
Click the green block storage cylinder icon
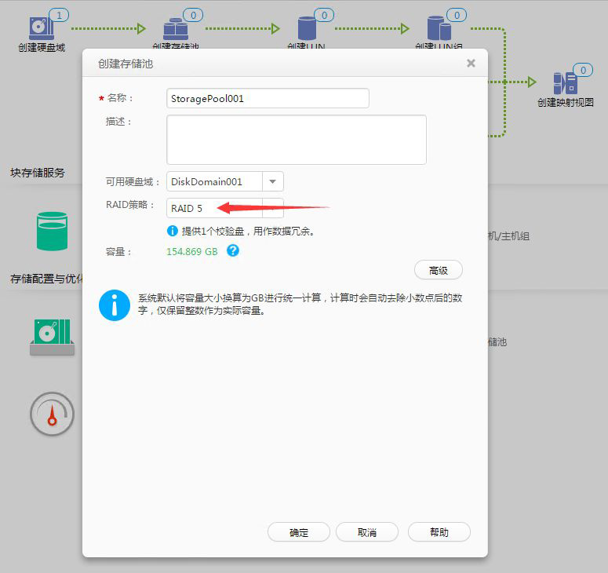pyautogui.click(x=52, y=232)
